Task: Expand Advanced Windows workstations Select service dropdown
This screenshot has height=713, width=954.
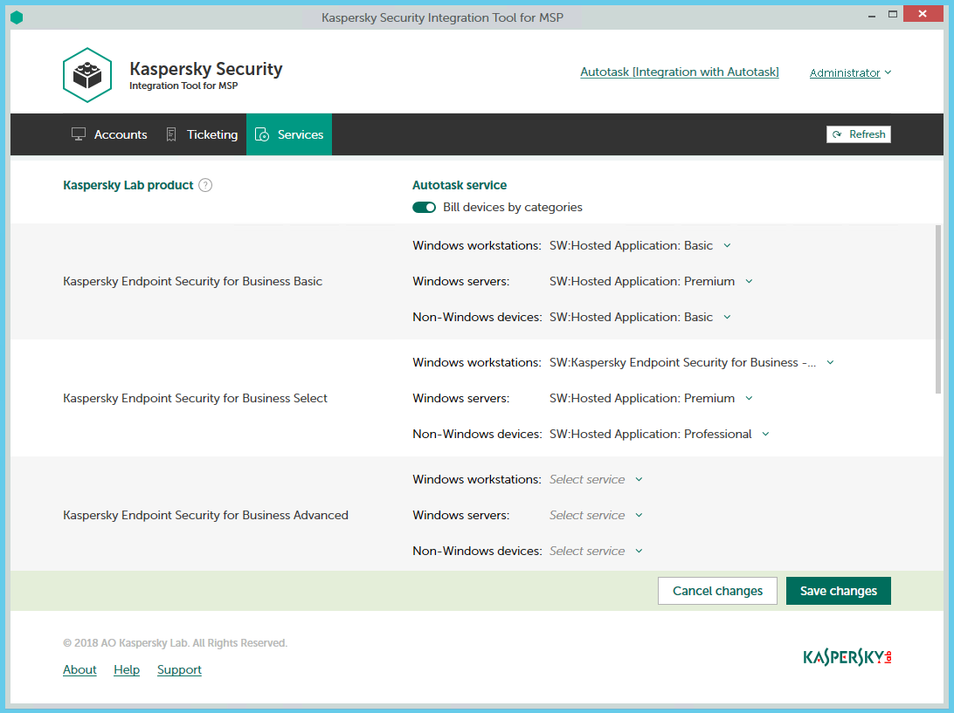Action: tap(595, 480)
